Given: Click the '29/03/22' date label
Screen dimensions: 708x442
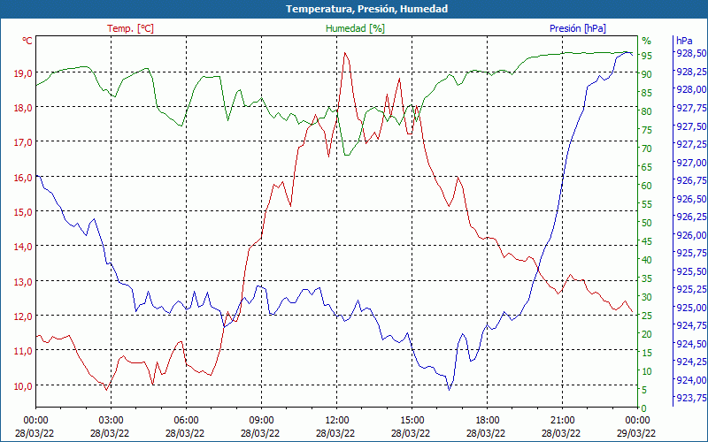Looking at the screenshot, I should (x=636, y=433).
